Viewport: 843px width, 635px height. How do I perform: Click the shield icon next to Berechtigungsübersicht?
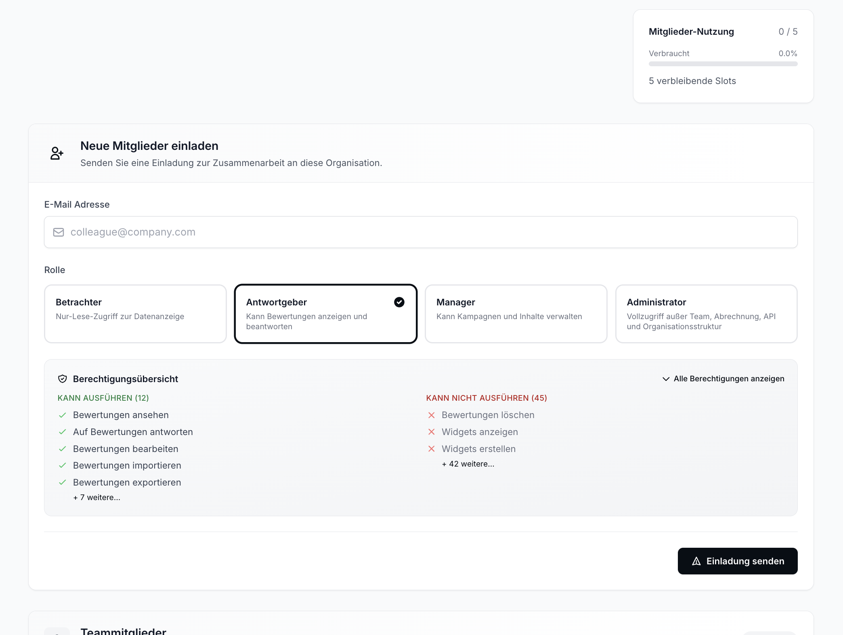click(x=63, y=379)
